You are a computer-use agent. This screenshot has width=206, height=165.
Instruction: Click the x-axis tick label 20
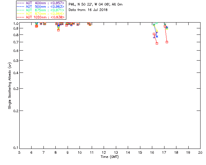coord(200,153)
